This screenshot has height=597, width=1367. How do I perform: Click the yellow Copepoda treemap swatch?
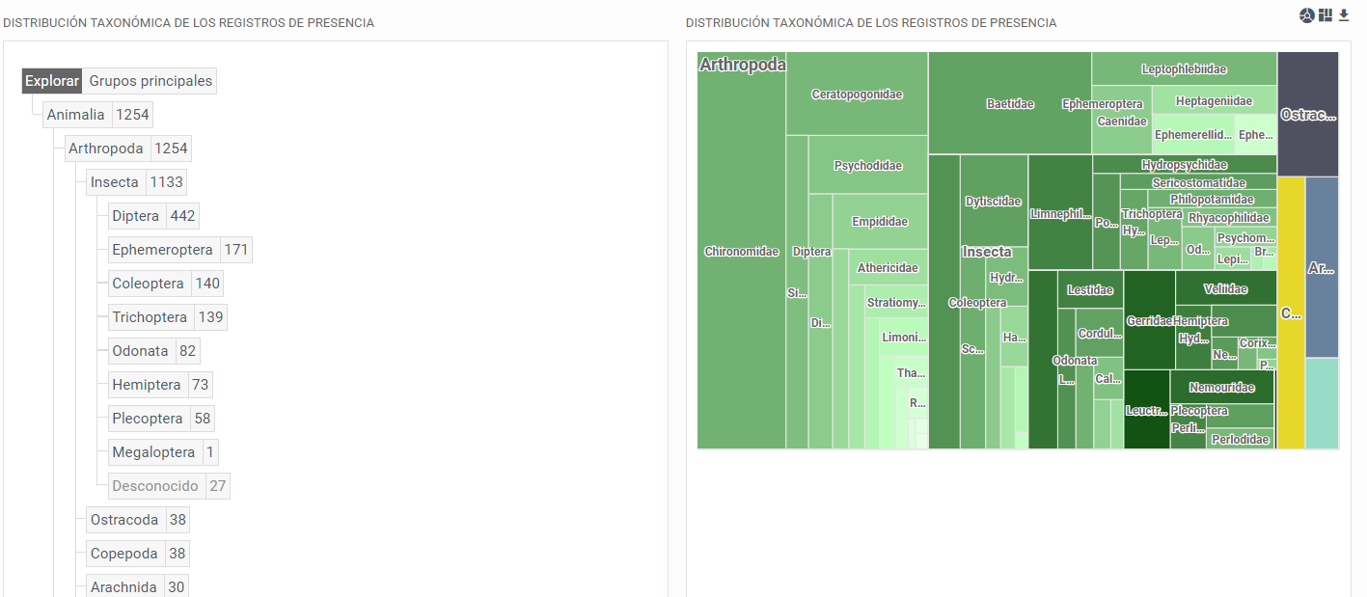[1291, 312]
